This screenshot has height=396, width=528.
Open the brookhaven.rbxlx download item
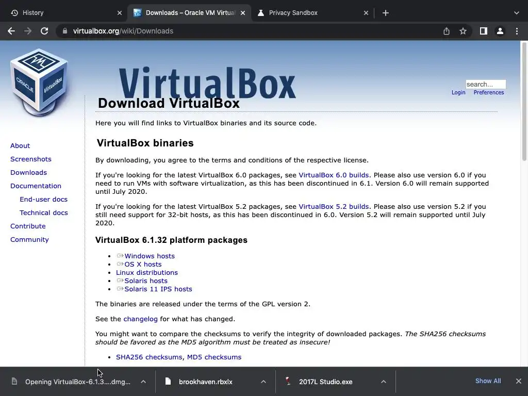pos(205,382)
